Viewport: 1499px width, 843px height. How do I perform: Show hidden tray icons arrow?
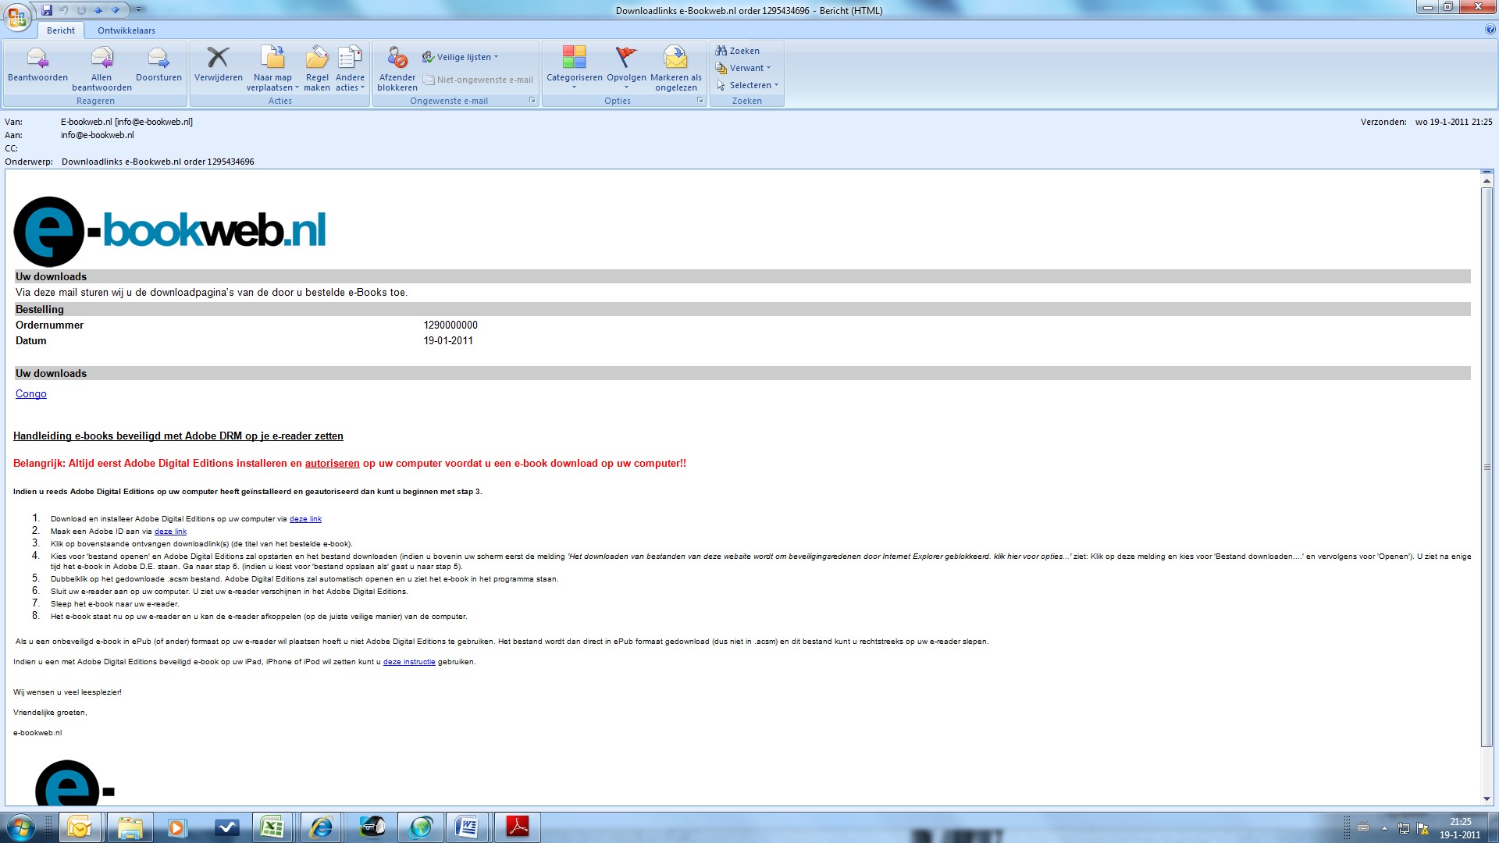pos(1384,828)
